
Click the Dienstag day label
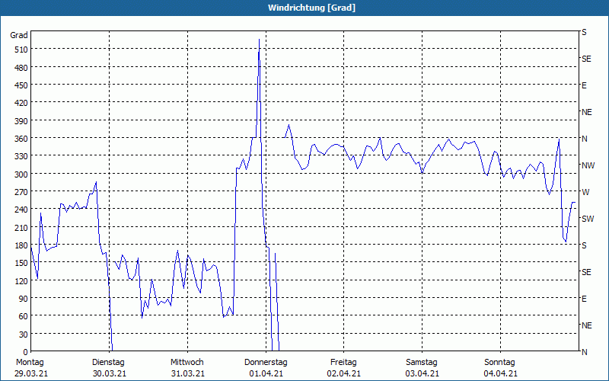108,363
